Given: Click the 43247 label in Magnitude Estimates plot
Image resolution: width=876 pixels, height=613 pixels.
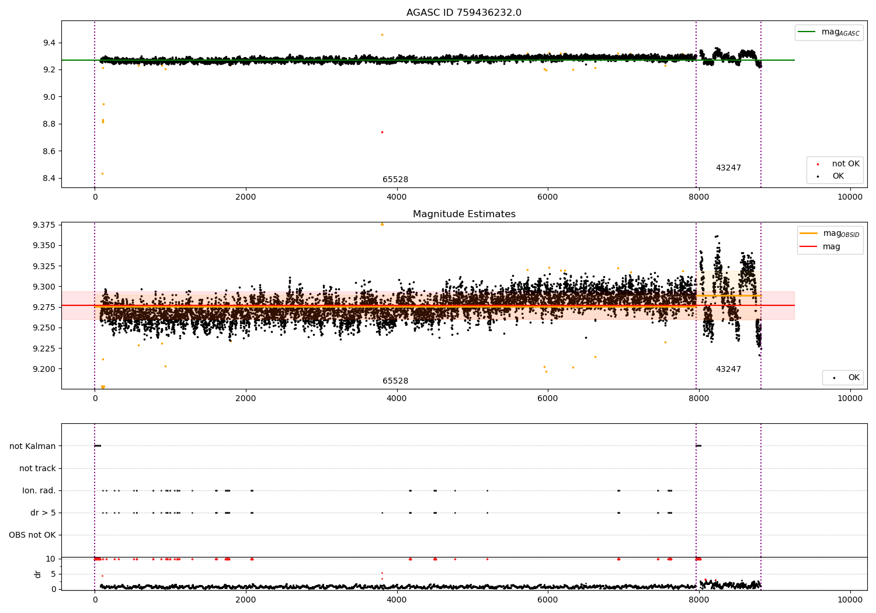Looking at the screenshot, I should (x=728, y=370).
